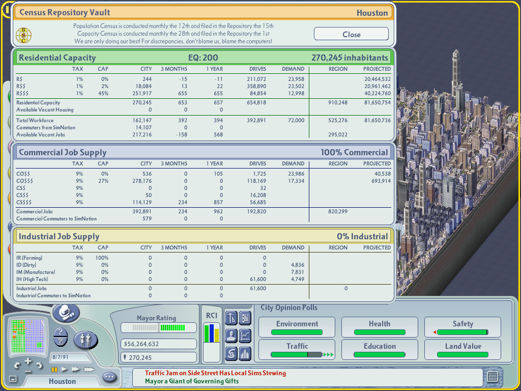Click the ID (Dirty) demand value 4,836
Screen dimensions: 521x391
tap(297, 265)
